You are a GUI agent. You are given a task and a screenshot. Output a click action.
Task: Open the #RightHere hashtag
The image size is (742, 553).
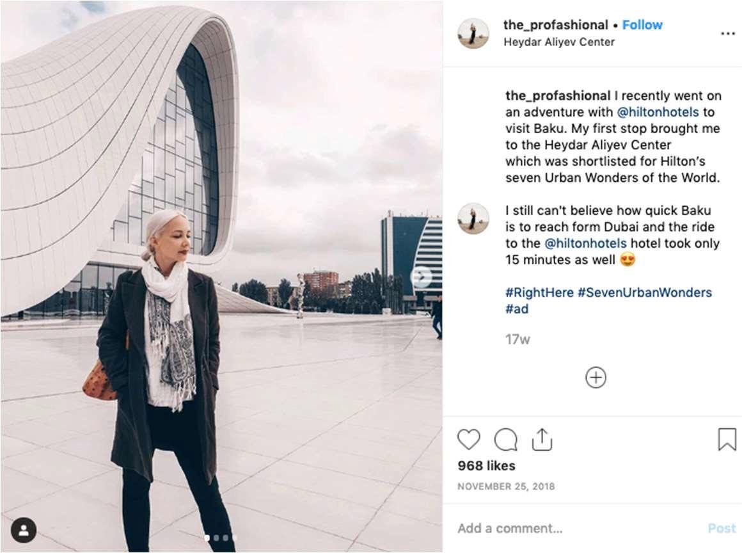(539, 293)
